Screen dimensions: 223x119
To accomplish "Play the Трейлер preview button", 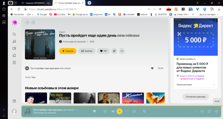I will [x=87, y=51].
